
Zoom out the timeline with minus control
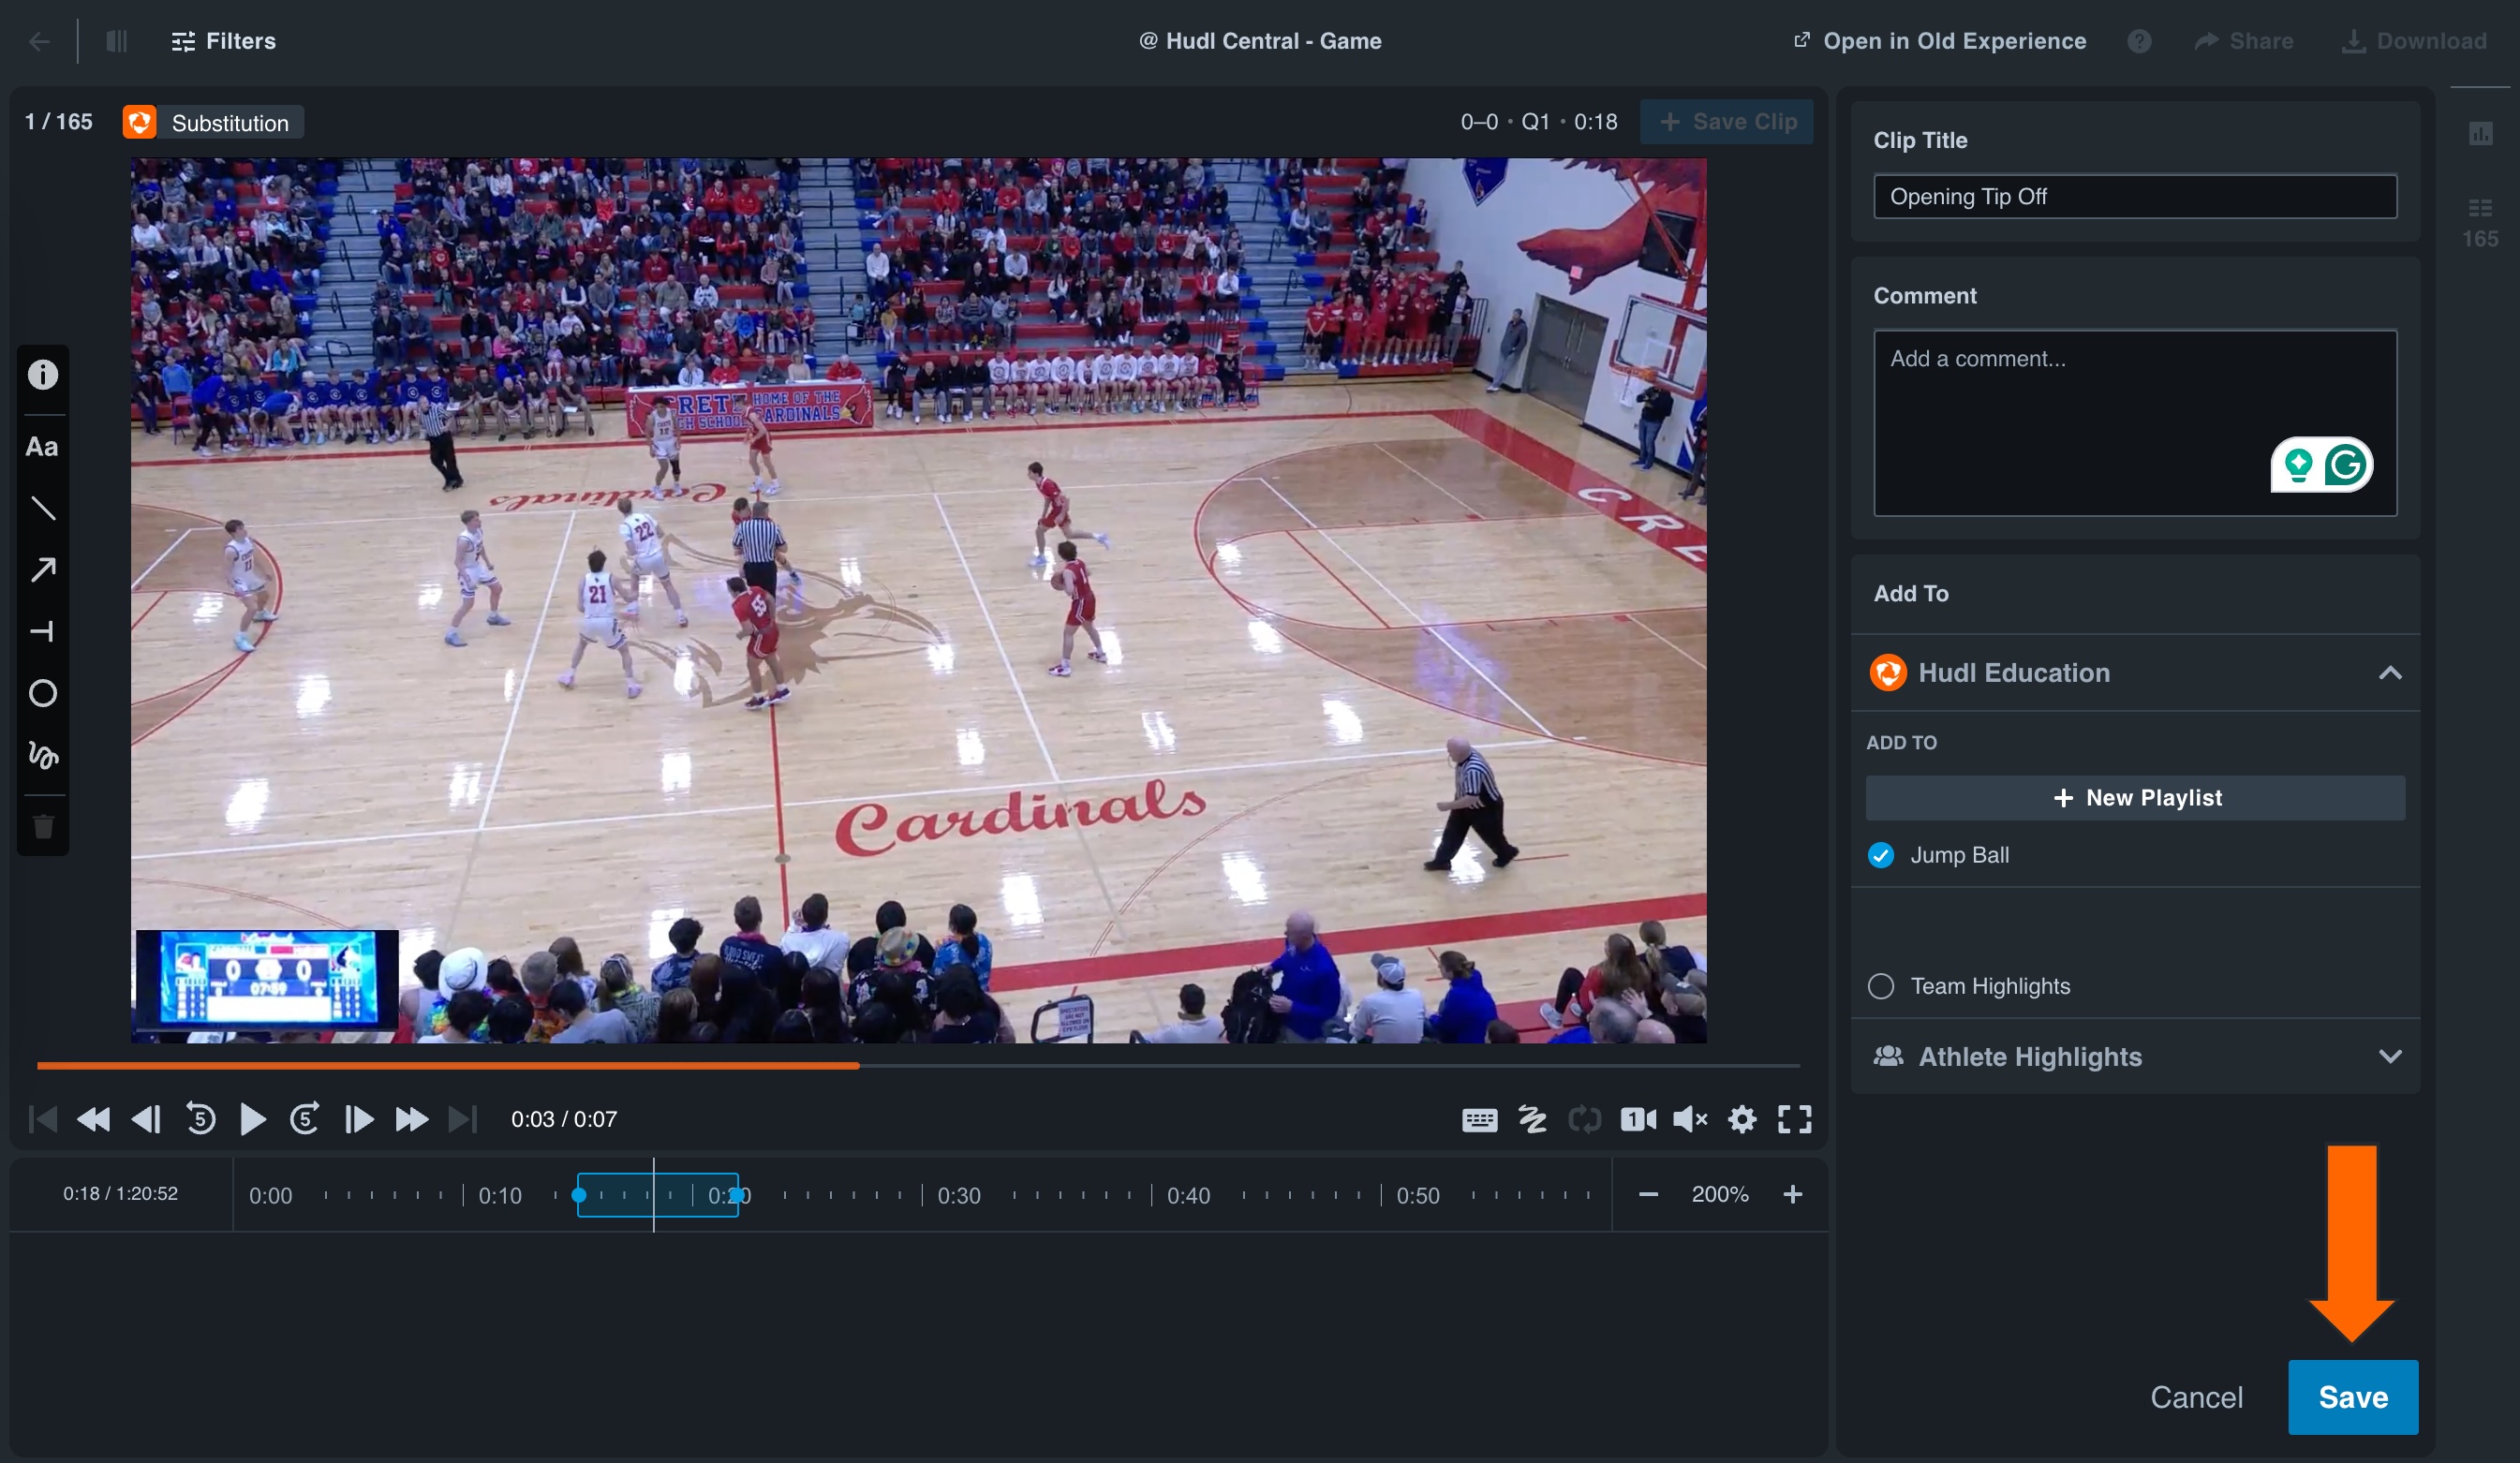1648,1193
